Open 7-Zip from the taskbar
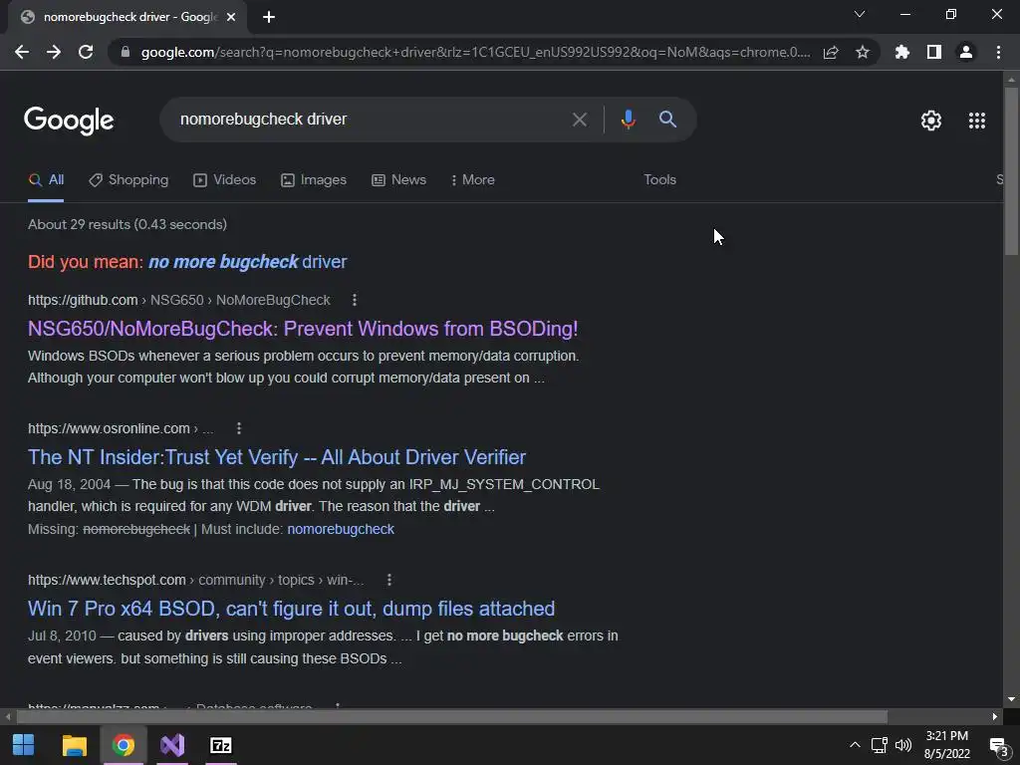This screenshot has width=1020, height=765. [221, 745]
